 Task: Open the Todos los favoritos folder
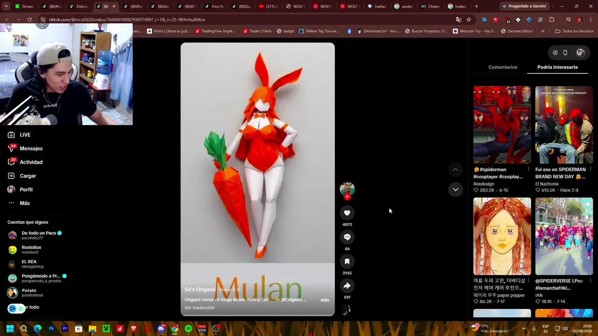[574, 31]
